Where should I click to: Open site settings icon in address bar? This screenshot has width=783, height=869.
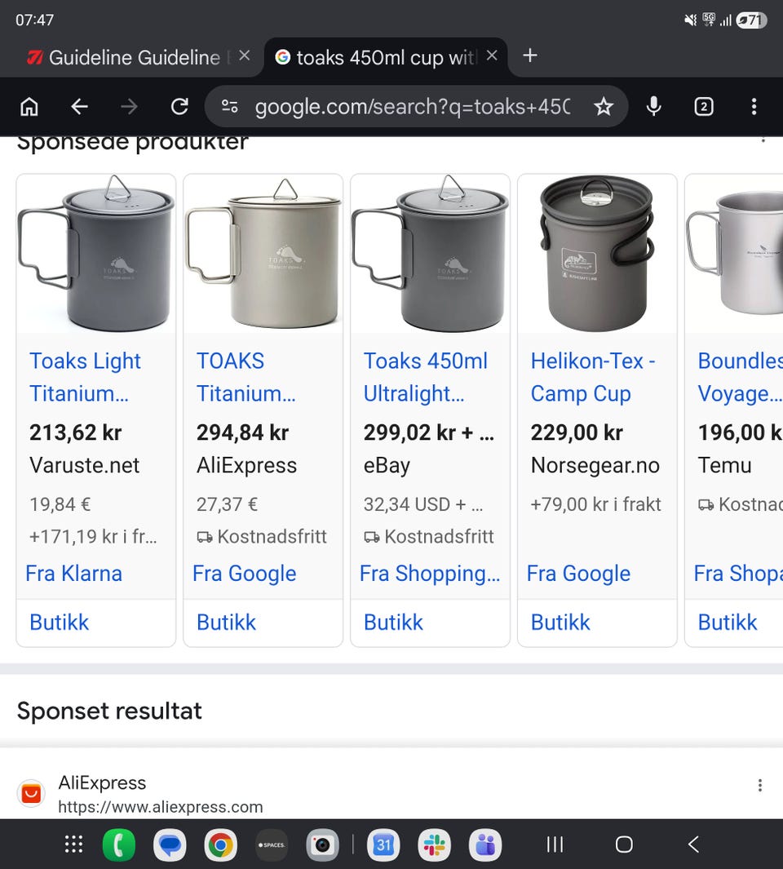[230, 106]
